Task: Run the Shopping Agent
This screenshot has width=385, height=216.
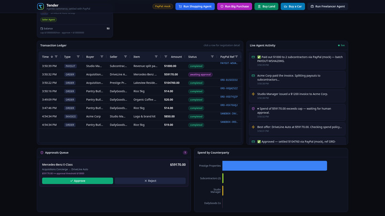Action: pyautogui.click(x=195, y=6)
